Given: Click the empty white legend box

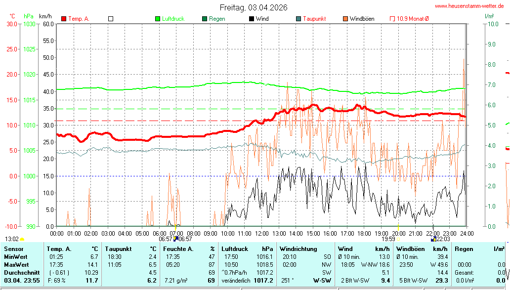Looking at the screenshot, I should [x=111, y=19].
